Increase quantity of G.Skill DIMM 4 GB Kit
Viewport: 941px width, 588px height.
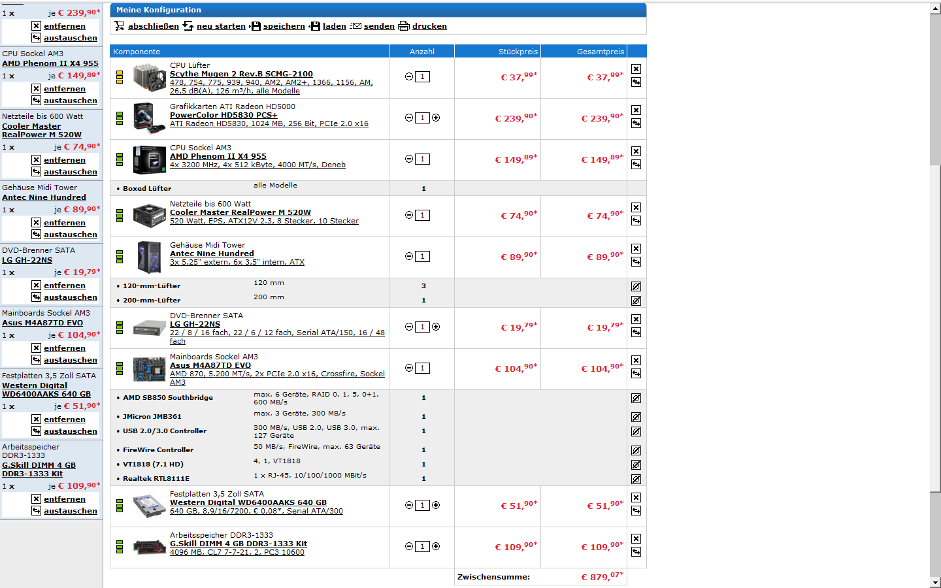click(x=436, y=547)
